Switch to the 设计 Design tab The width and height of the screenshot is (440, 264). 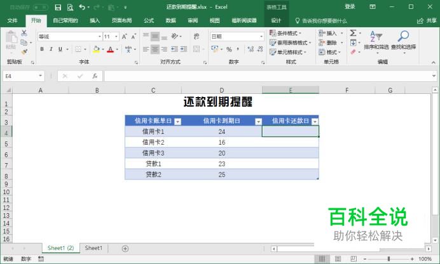276,20
